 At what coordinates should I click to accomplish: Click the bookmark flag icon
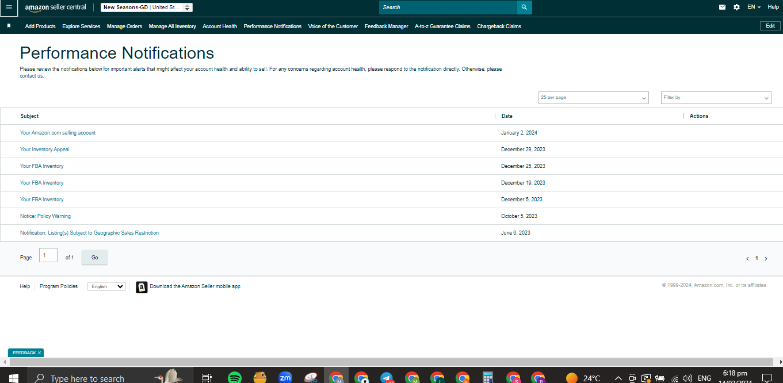[x=9, y=26]
